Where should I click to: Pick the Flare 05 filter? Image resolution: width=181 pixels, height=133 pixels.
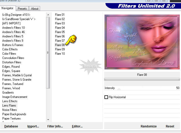coord(60,32)
